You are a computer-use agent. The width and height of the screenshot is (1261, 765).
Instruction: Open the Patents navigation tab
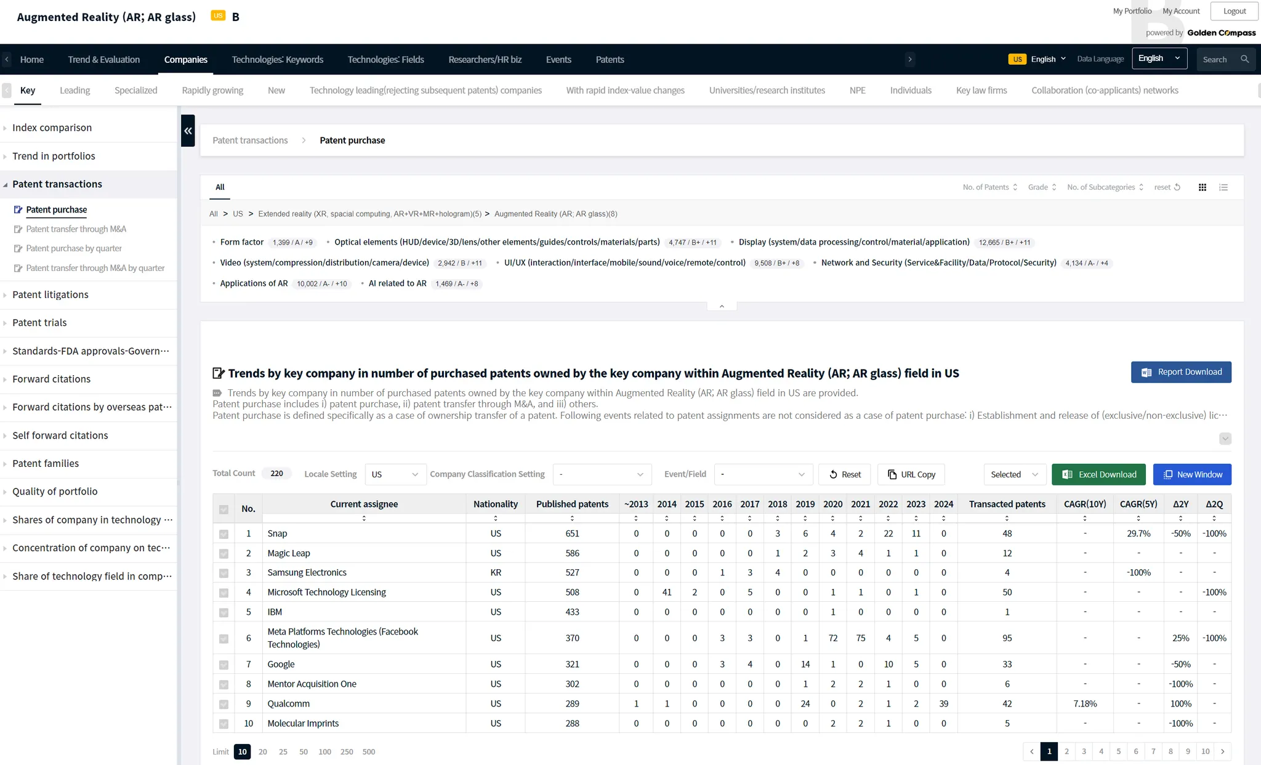point(610,60)
